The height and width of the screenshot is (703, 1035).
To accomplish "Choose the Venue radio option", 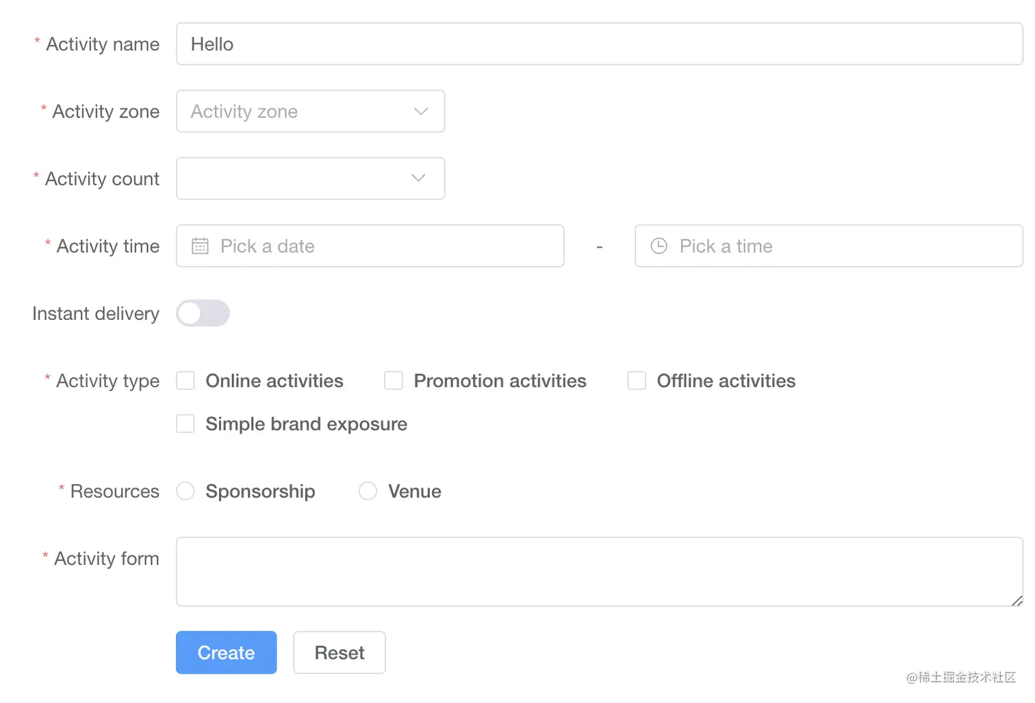I will tap(368, 491).
